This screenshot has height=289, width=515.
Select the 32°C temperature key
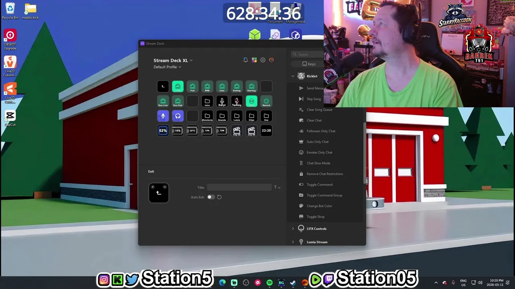[192, 130]
